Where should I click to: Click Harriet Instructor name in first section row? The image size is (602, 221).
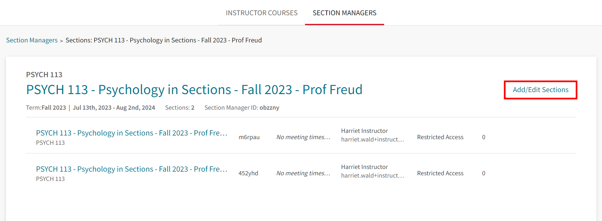tap(365, 131)
